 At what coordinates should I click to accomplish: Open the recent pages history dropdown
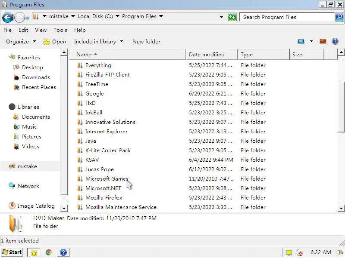tap(27, 18)
